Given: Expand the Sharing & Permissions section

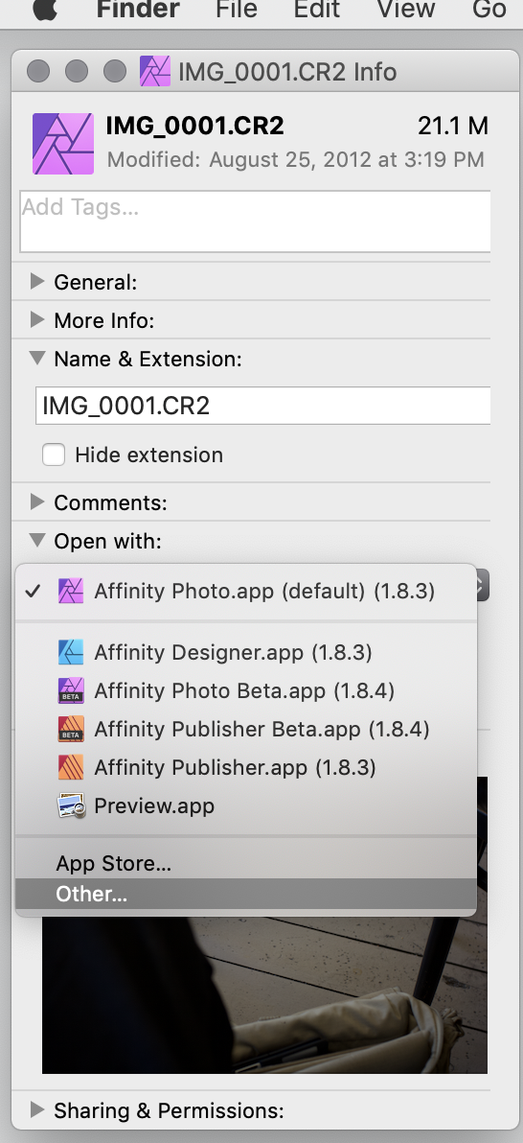Looking at the screenshot, I should point(37,1109).
